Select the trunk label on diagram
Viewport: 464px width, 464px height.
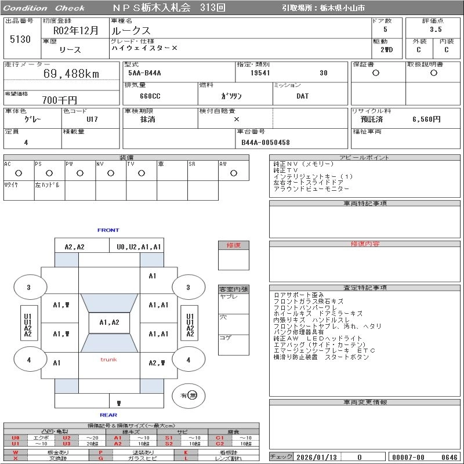108,360
